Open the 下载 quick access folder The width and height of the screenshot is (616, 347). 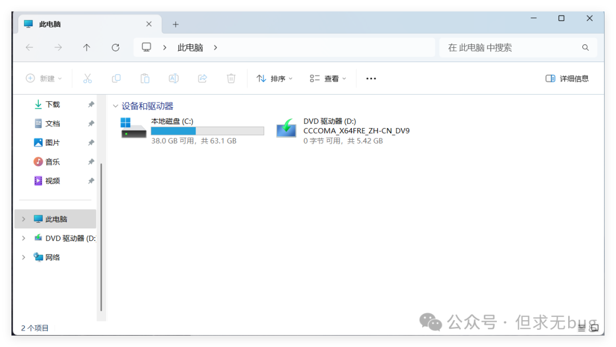point(52,105)
